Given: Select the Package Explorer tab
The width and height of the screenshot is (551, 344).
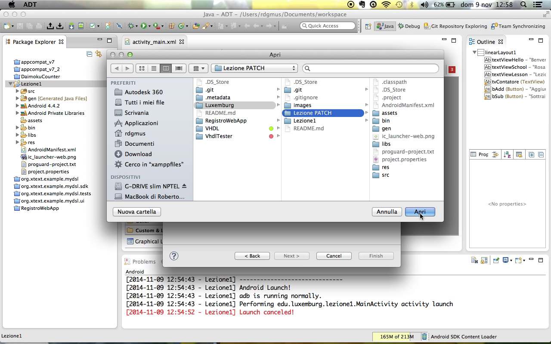Looking at the screenshot, I should (34, 42).
